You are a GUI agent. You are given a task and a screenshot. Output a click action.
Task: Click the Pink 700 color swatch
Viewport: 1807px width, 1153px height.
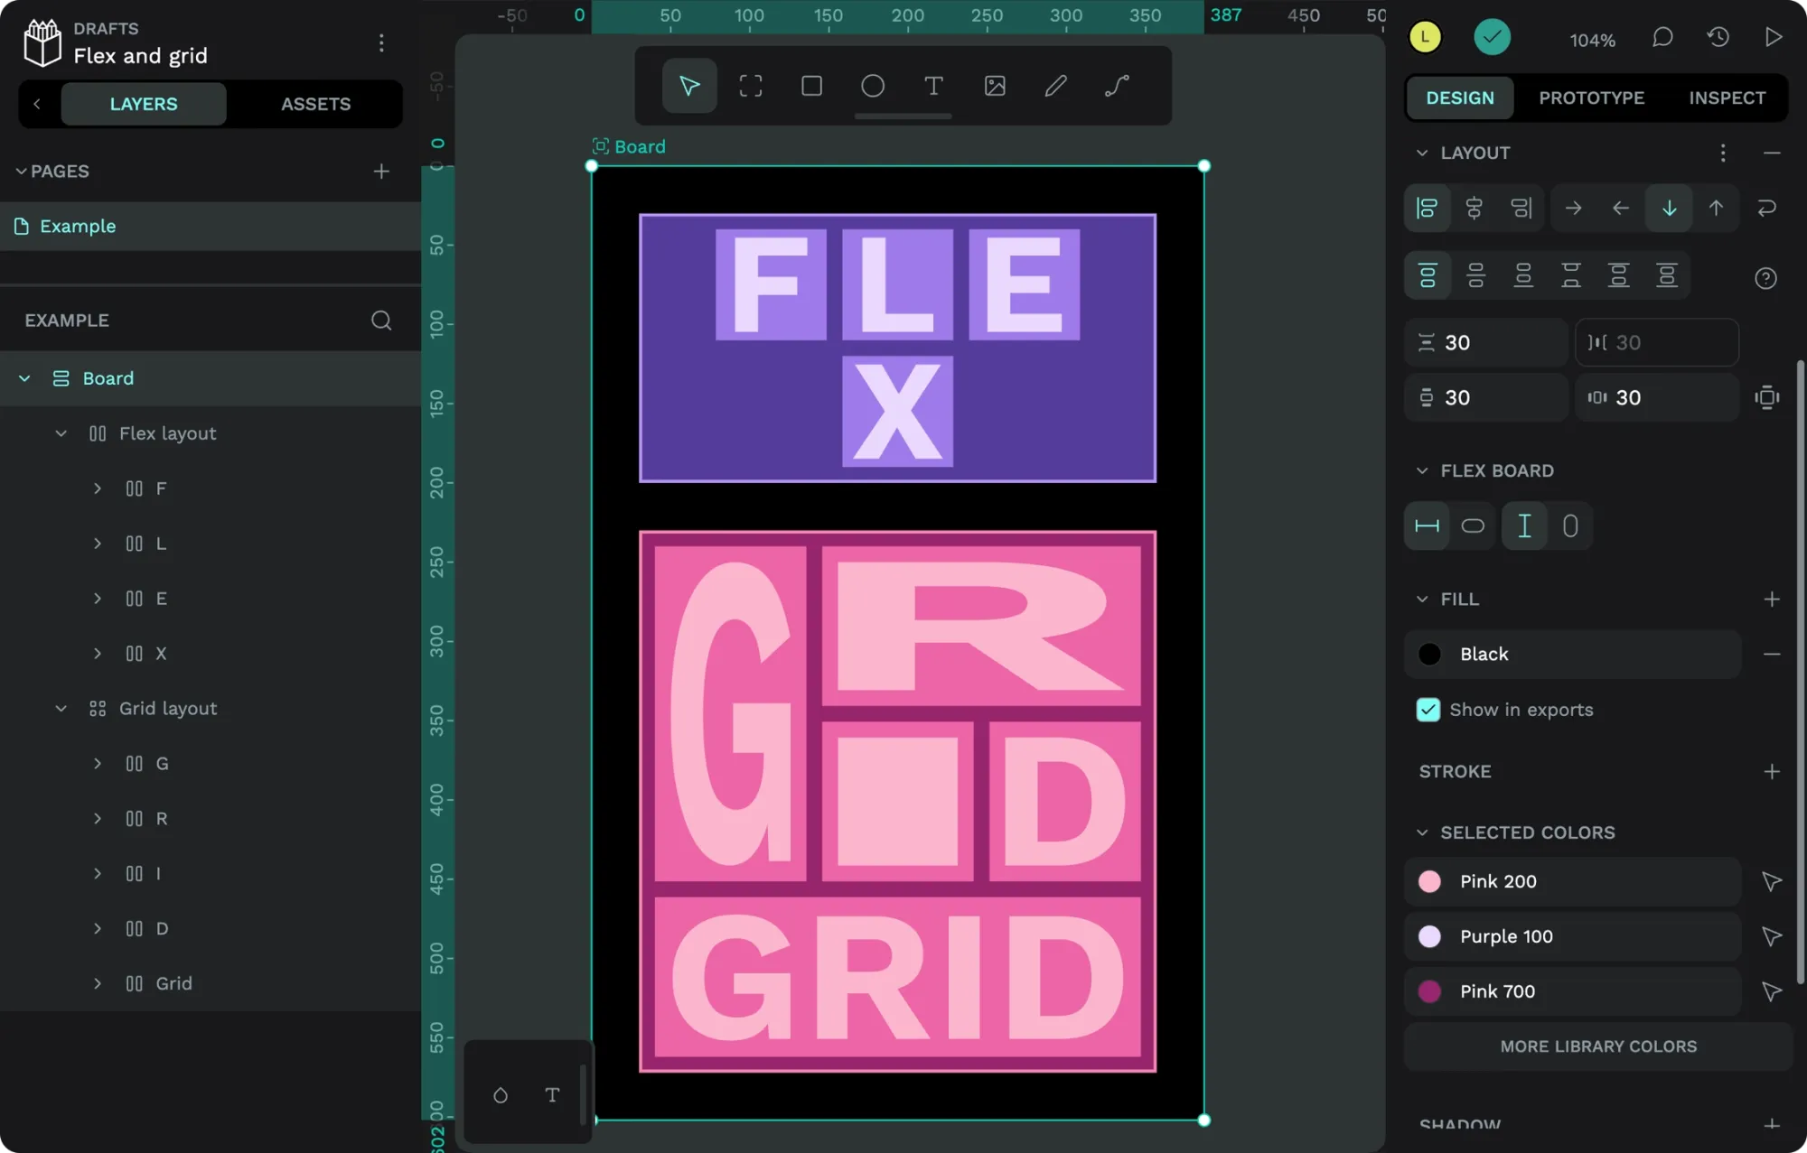coord(1429,991)
